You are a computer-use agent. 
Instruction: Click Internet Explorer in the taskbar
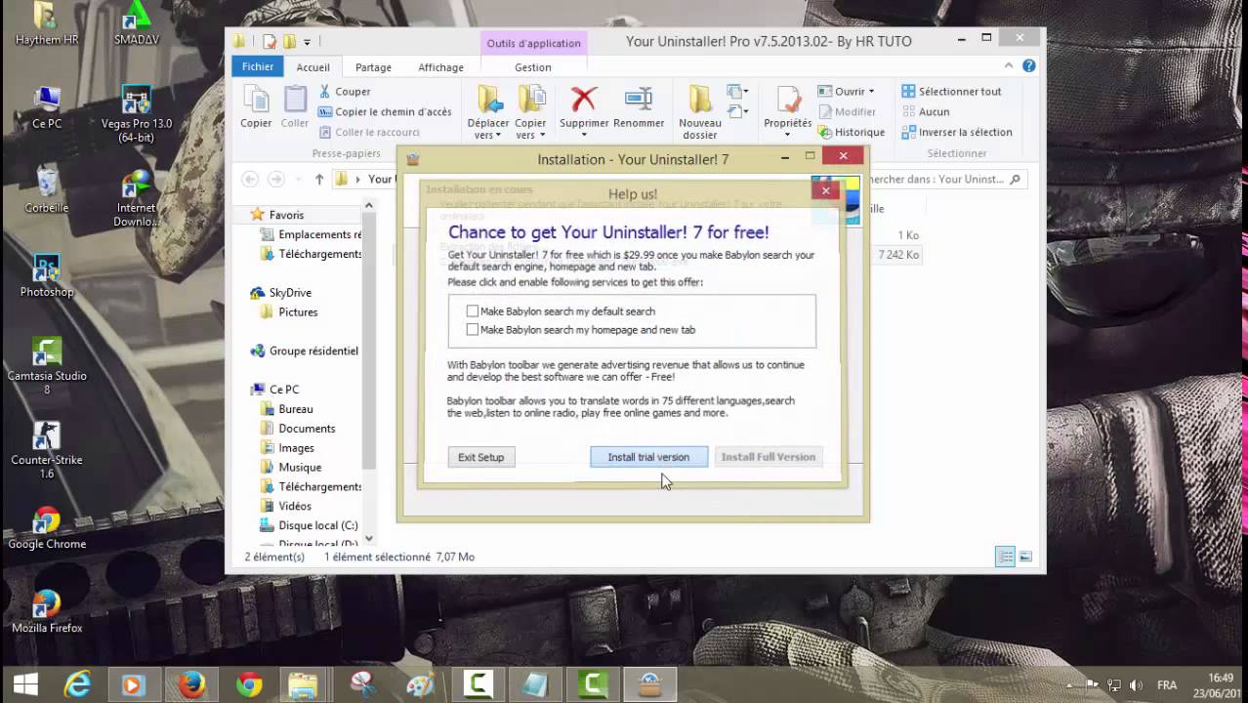pyautogui.click(x=77, y=684)
